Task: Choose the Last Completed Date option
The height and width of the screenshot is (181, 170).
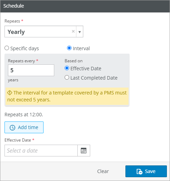Action: pos(67,78)
